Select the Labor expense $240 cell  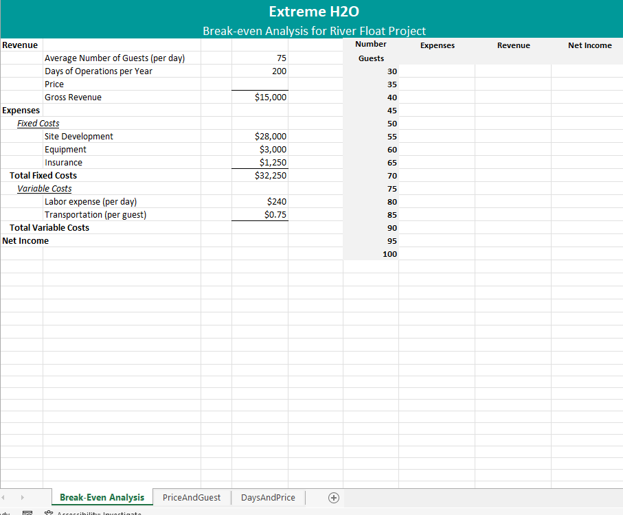[x=260, y=202]
